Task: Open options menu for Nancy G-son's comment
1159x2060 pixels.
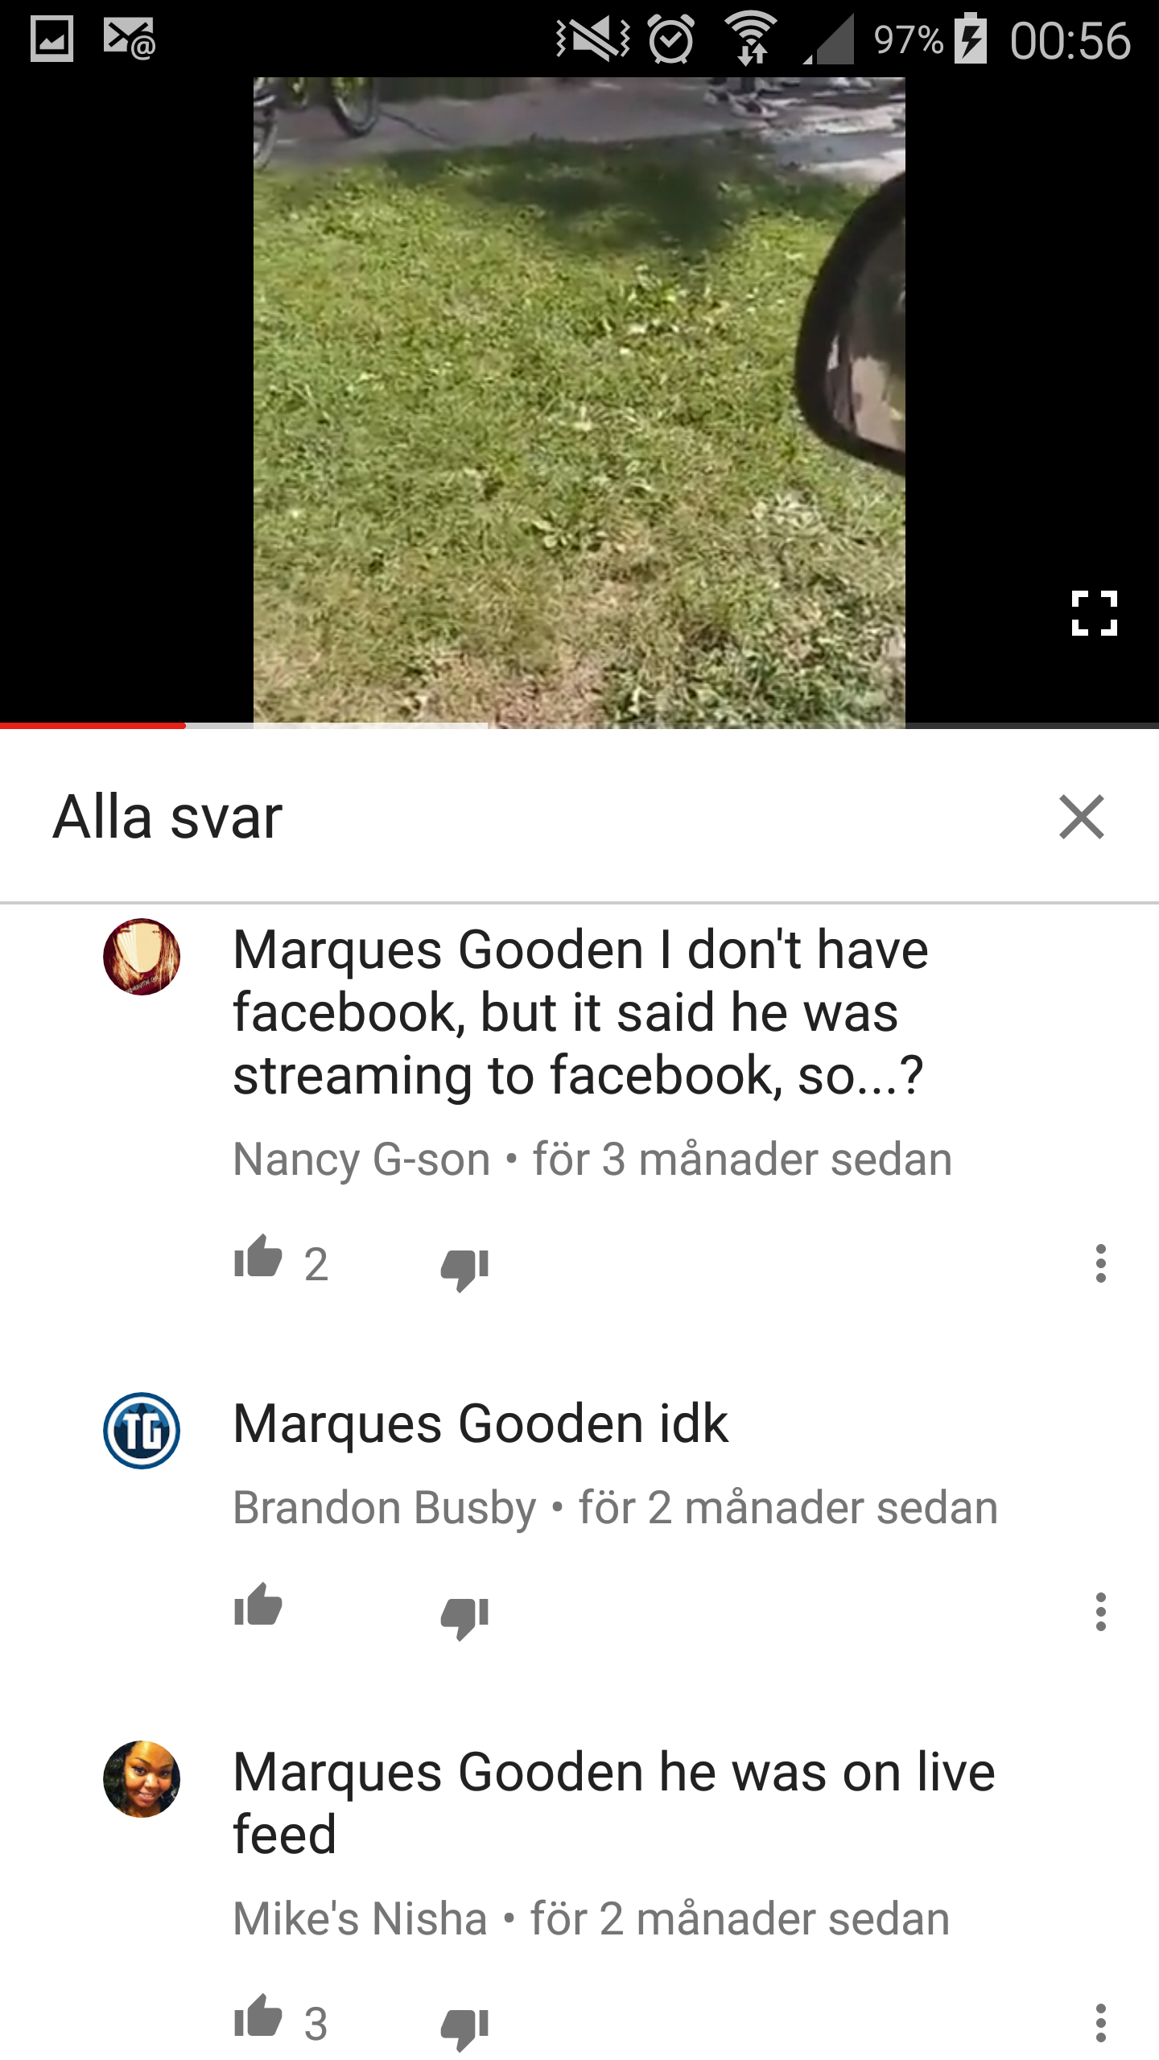Action: point(1100,1263)
